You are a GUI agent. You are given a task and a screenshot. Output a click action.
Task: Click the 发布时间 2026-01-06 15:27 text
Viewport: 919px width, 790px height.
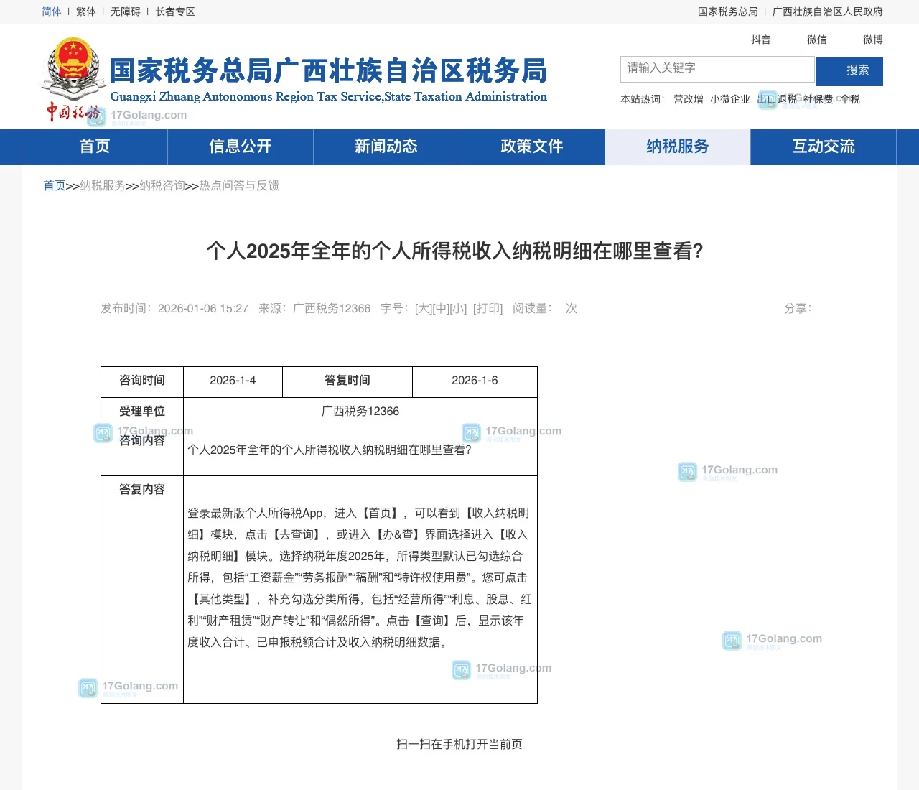(x=174, y=308)
